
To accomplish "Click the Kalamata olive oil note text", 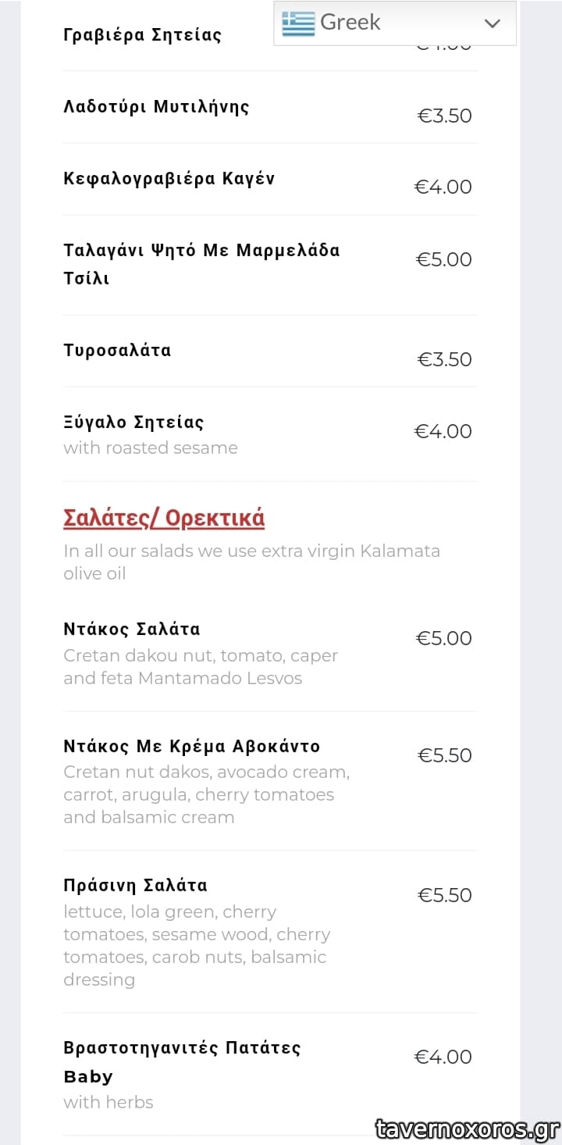I will click(251, 562).
